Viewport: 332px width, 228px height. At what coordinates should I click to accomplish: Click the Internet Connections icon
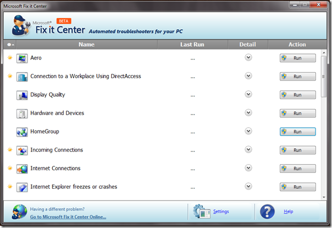point(22,169)
